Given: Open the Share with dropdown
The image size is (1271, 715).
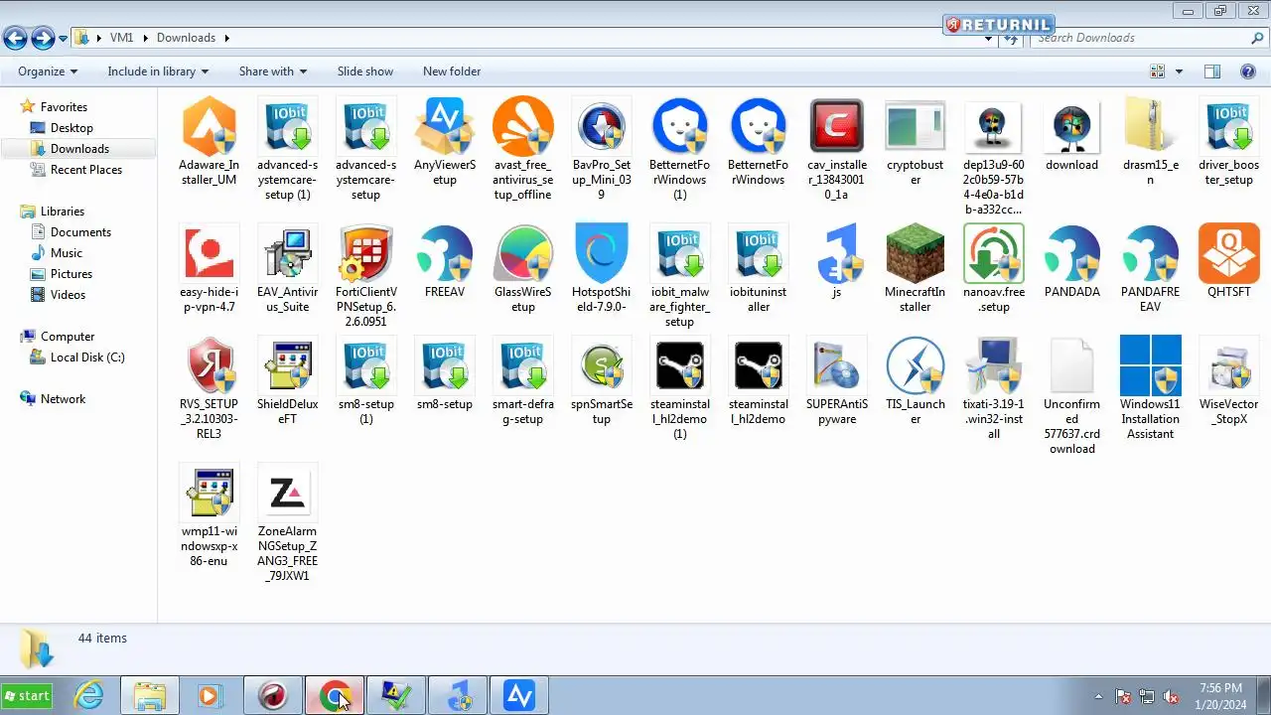Looking at the screenshot, I should (x=273, y=71).
